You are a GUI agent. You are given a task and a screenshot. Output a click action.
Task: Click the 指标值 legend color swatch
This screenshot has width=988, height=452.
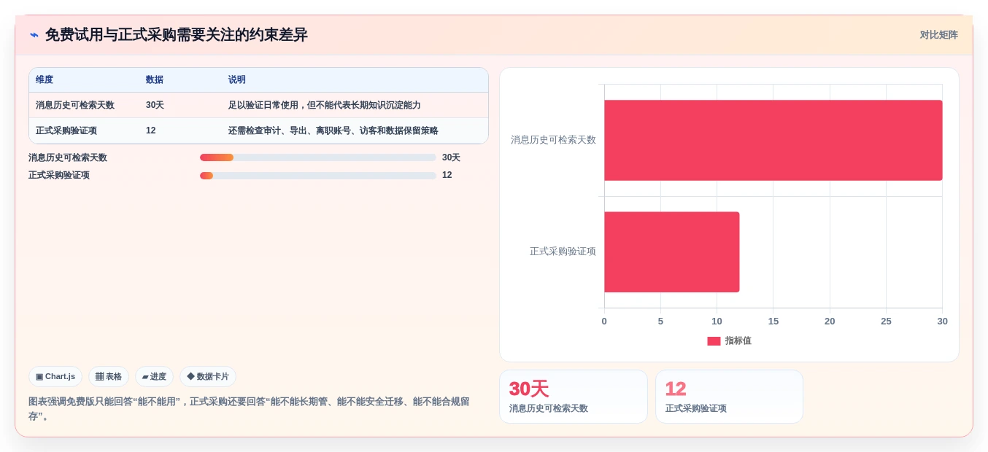[714, 341]
